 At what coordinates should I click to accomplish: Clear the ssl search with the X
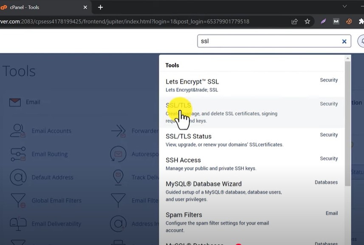344,41
